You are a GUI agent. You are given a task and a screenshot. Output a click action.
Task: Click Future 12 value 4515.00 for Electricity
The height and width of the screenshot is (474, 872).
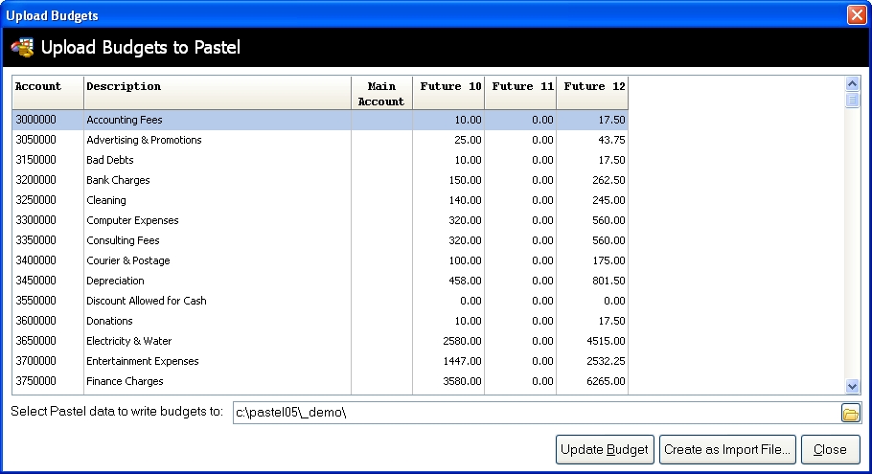tap(607, 341)
